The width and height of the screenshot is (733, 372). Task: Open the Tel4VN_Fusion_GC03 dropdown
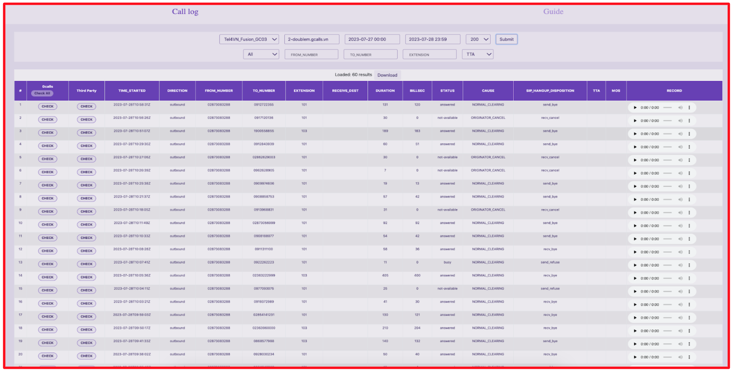249,39
